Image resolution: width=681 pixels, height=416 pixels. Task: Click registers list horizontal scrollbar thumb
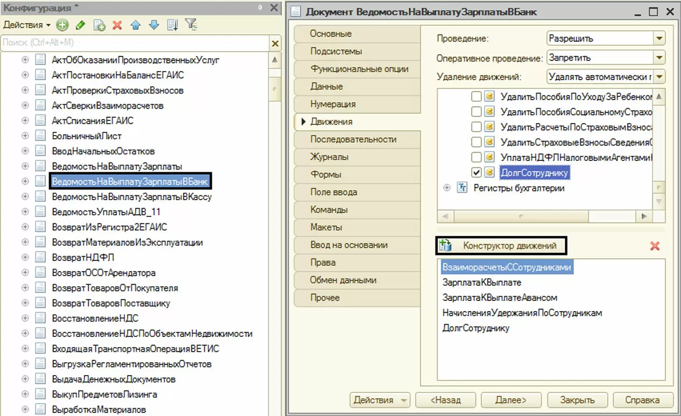pos(520,216)
